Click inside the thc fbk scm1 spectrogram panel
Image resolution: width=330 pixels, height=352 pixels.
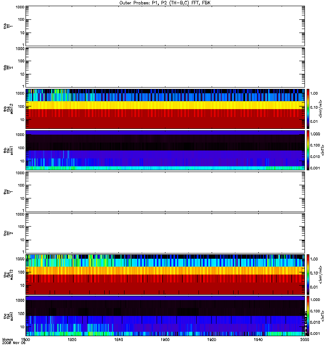[165, 316]
